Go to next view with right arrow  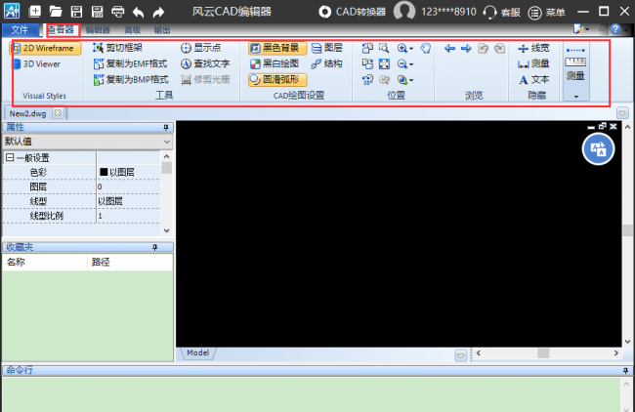pyautogui.click(x=466, y=49)
